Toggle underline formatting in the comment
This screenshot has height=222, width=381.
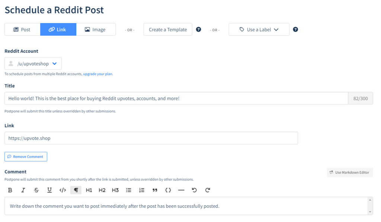[49, 190]
